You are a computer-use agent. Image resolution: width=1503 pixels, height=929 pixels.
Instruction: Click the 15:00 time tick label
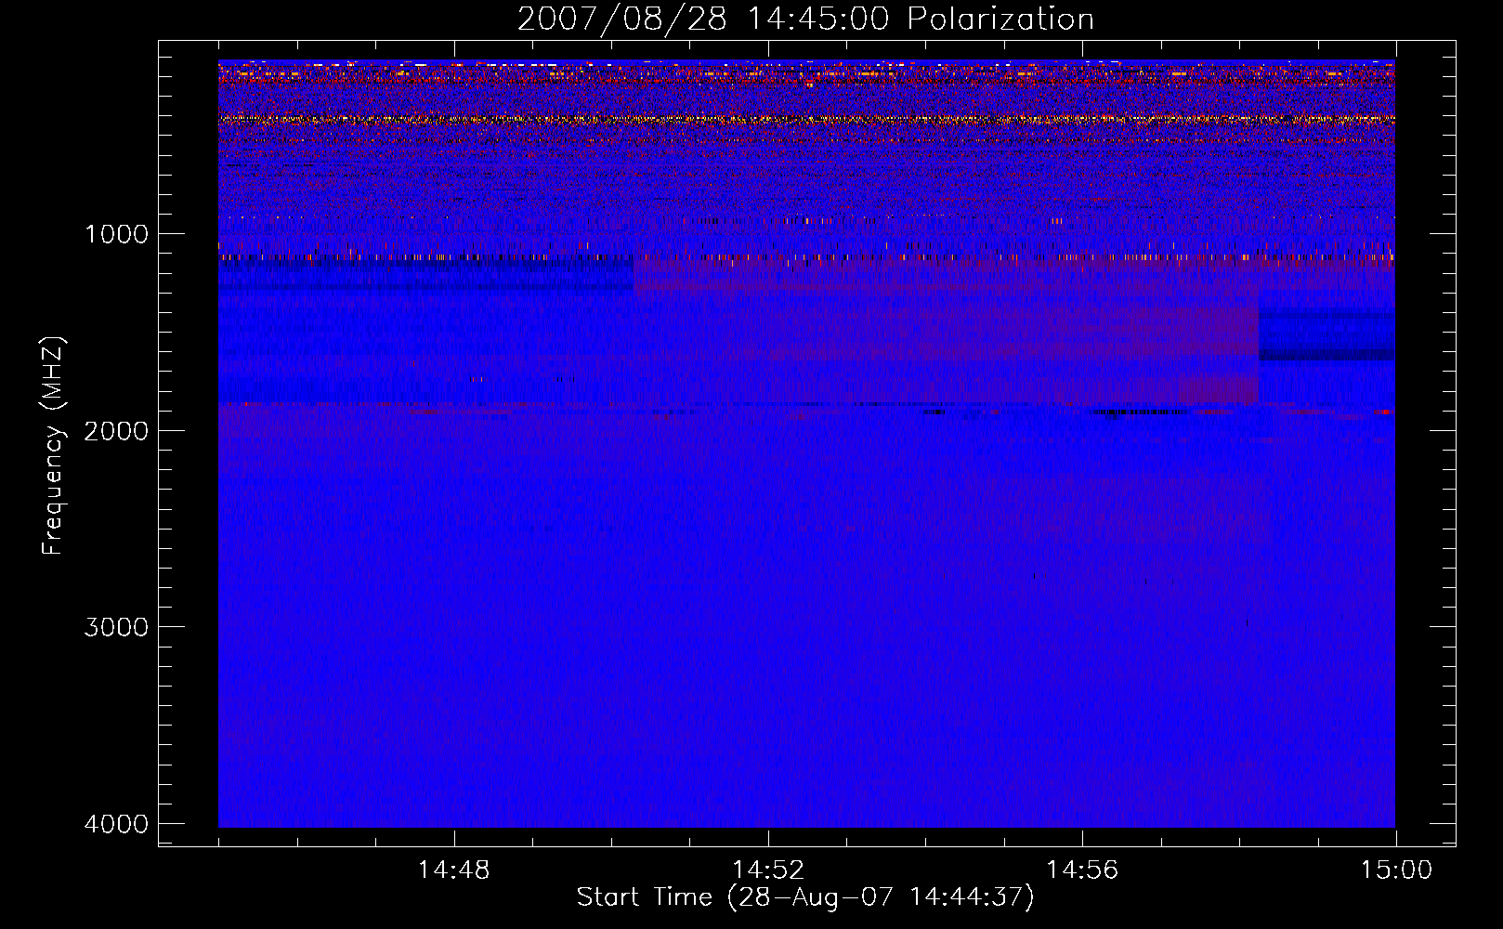(1396, 870)
